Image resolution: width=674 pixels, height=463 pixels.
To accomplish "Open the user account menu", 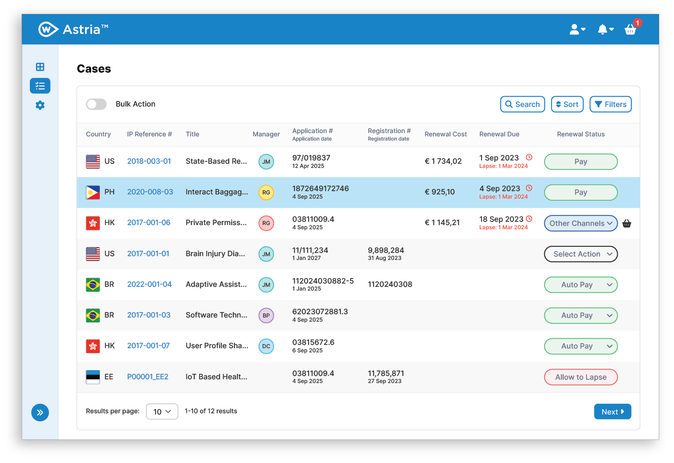I will [x=577, y=29].
